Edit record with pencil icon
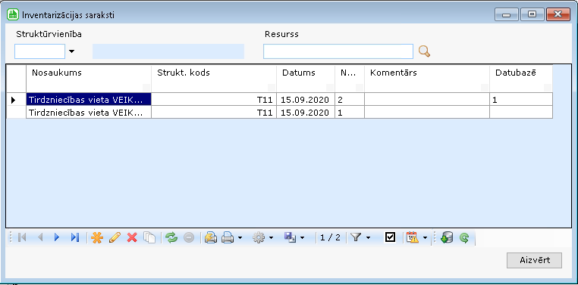 [115, 238]
